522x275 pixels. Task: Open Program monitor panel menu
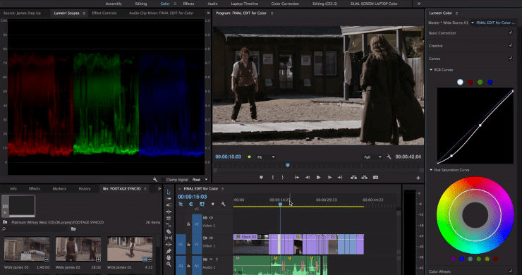272,13
